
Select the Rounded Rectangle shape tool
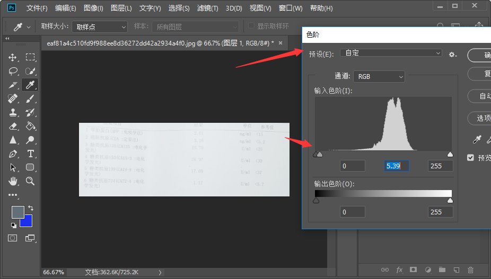(30, 167)
